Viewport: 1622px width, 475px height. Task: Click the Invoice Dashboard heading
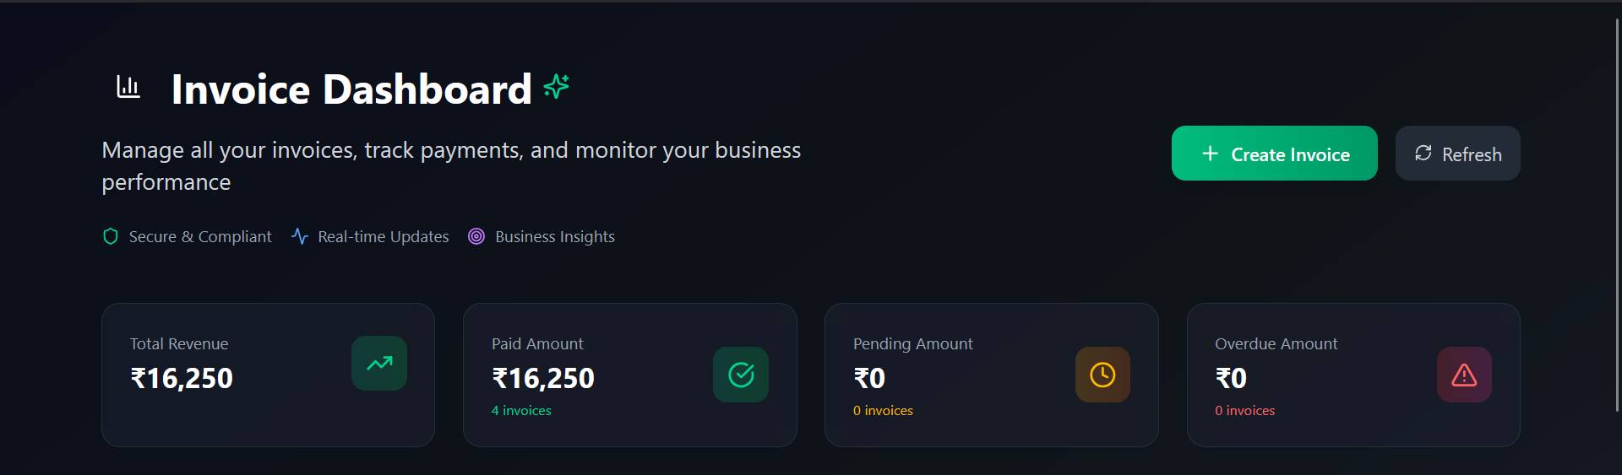(351, 89)
